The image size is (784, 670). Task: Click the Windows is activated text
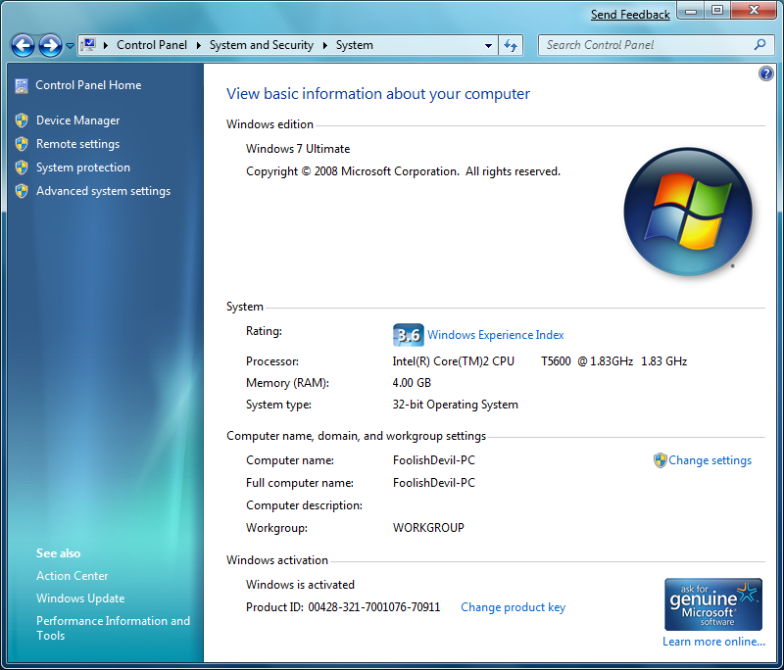(x=300, y=585)
